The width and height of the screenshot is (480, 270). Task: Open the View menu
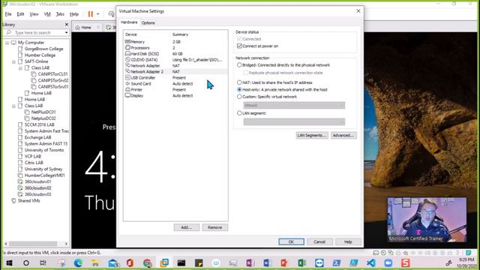(34, 14)
